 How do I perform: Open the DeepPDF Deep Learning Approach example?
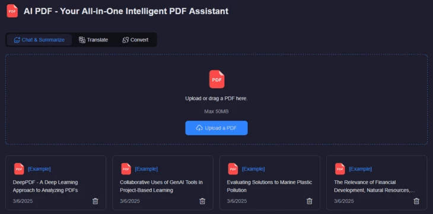click(45, 186)
